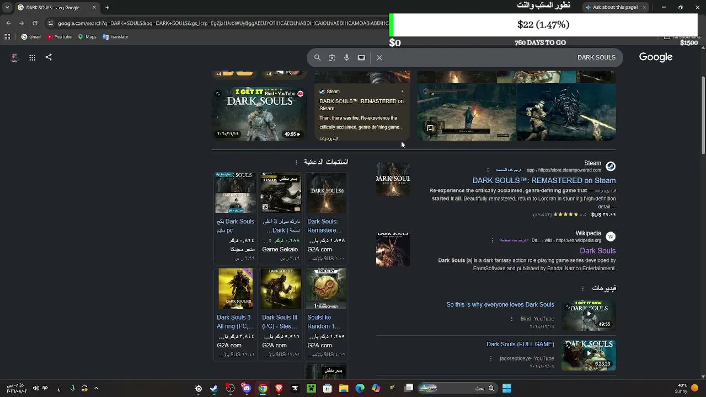Reload the current page
This screenshot has width=706, height=397.
point(35,23)
